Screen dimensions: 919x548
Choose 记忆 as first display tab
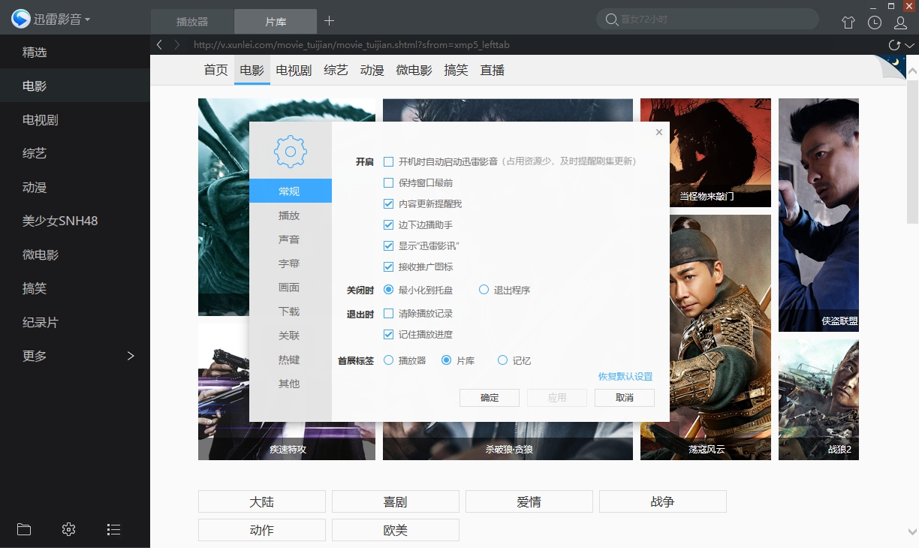(x=503, y=360)
